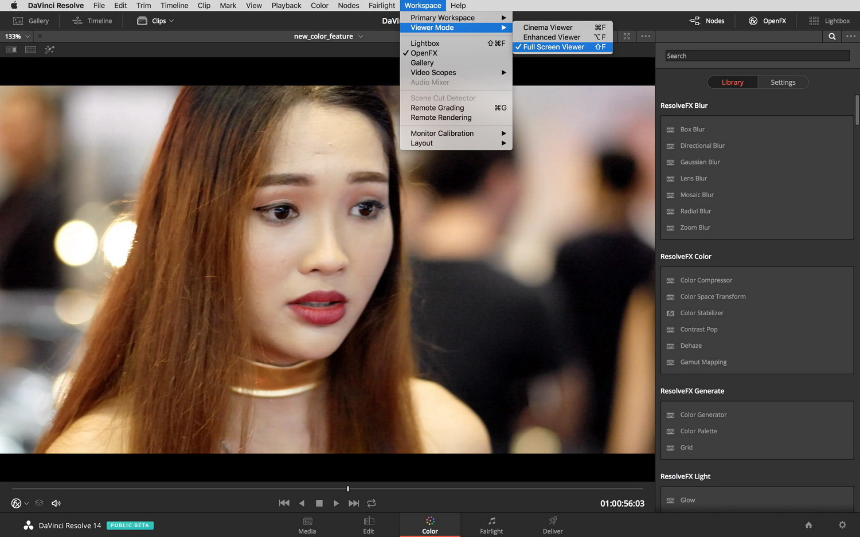
Task: Expand Video Scopes submenu
Action: (456, 73)
